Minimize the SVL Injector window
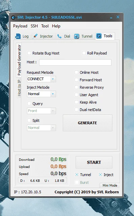The image size is (134, 216). coord(111,18)
